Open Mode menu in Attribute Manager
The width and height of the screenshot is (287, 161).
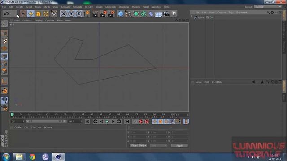(198, 82)
